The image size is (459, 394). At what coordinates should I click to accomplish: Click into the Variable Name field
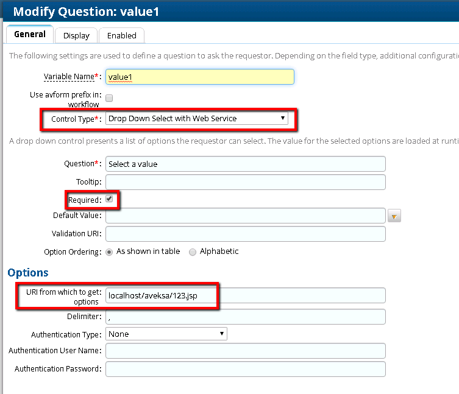pyautogui.click(x=199, y=77)
